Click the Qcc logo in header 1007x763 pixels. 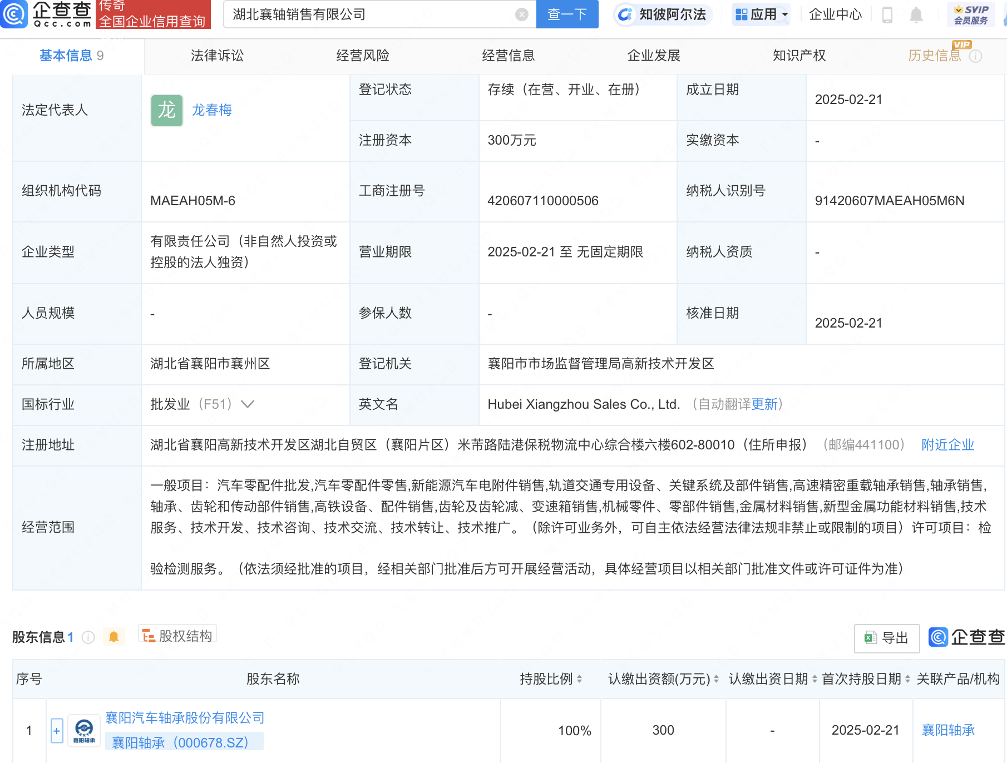click(46, 14)
